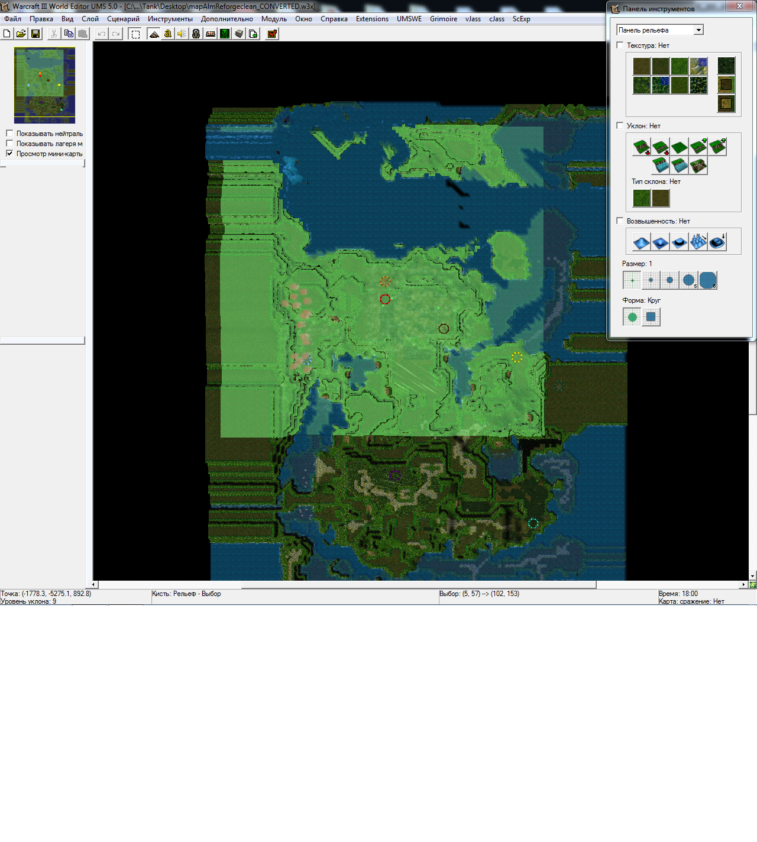Select the shallow water cliff tool
The image size is (757, 842).
pos(680,166)
